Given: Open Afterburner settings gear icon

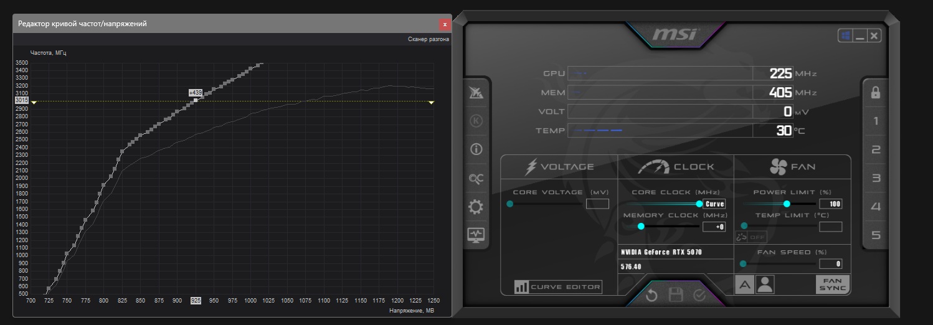Looking at the screenshot, I should [x=476, y=207].
